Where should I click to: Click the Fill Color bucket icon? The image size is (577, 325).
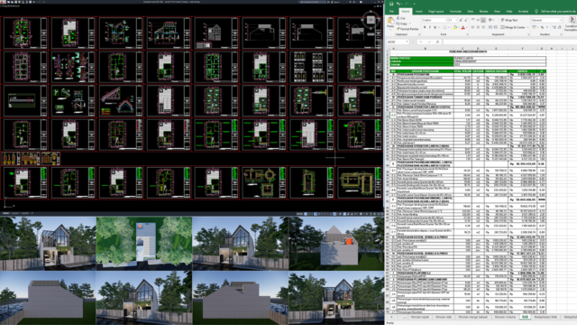coord(455,27)
